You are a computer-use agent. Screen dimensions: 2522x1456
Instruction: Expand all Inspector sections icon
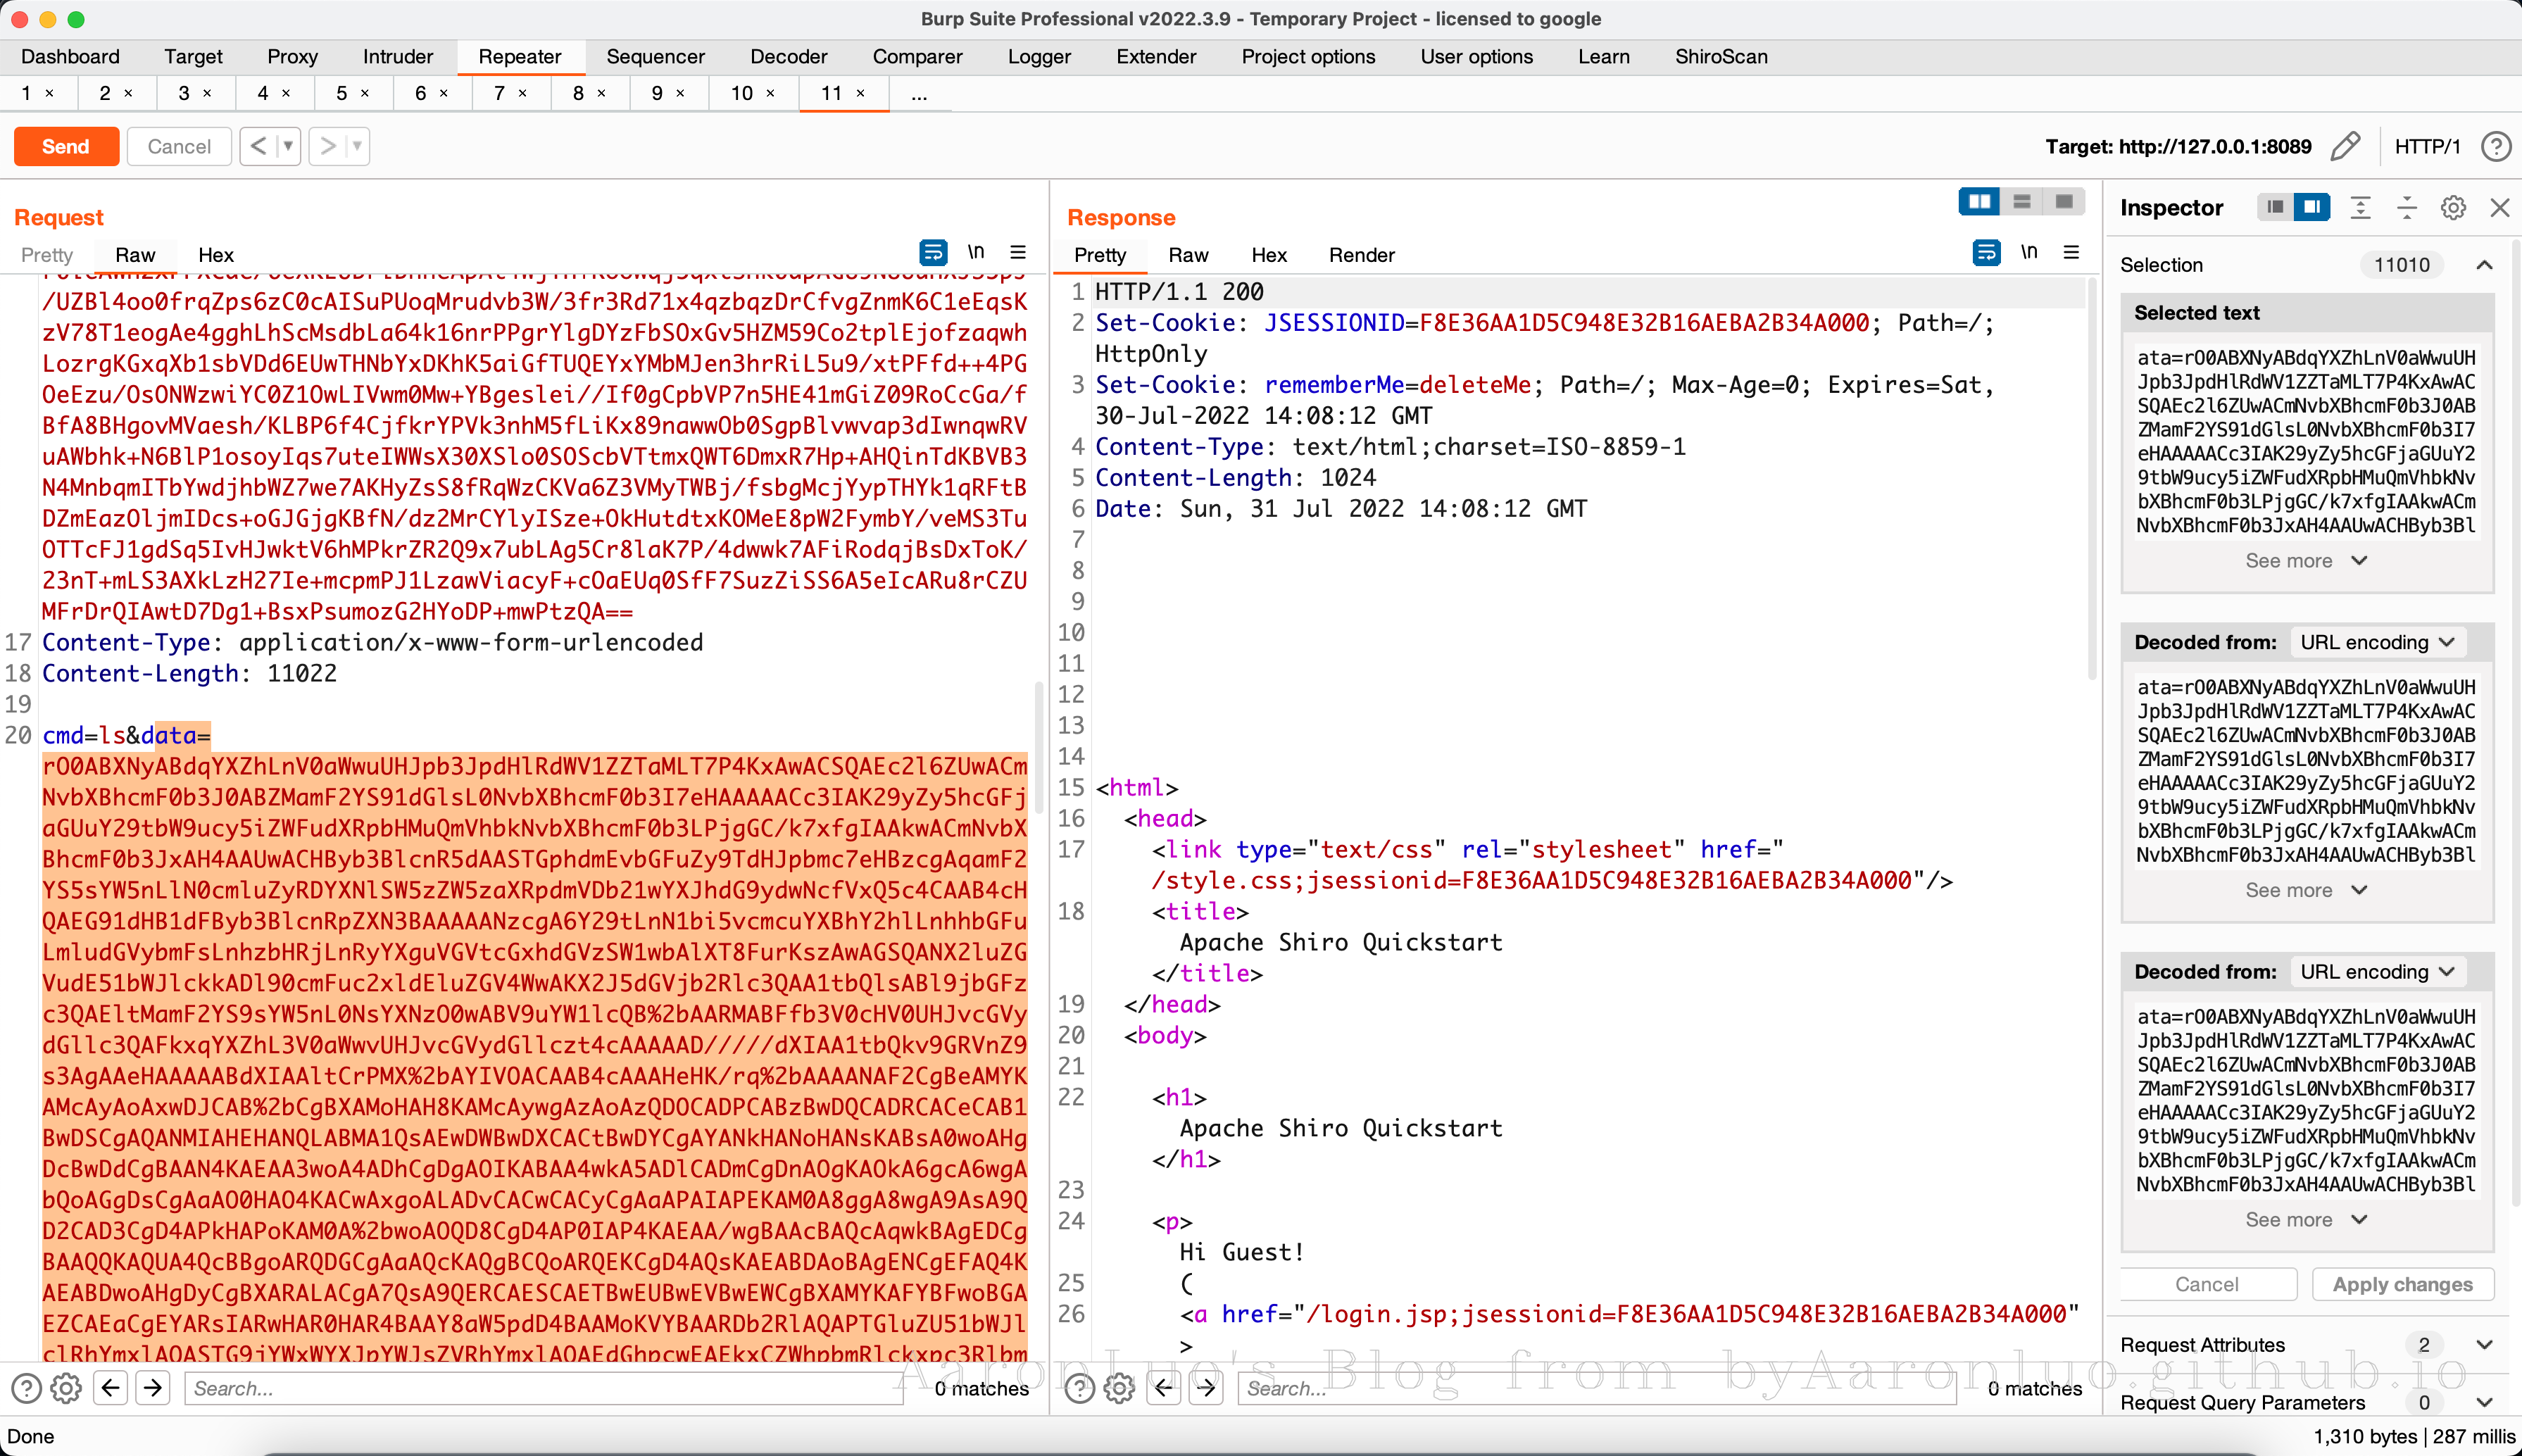click(x=2360, y=207)
